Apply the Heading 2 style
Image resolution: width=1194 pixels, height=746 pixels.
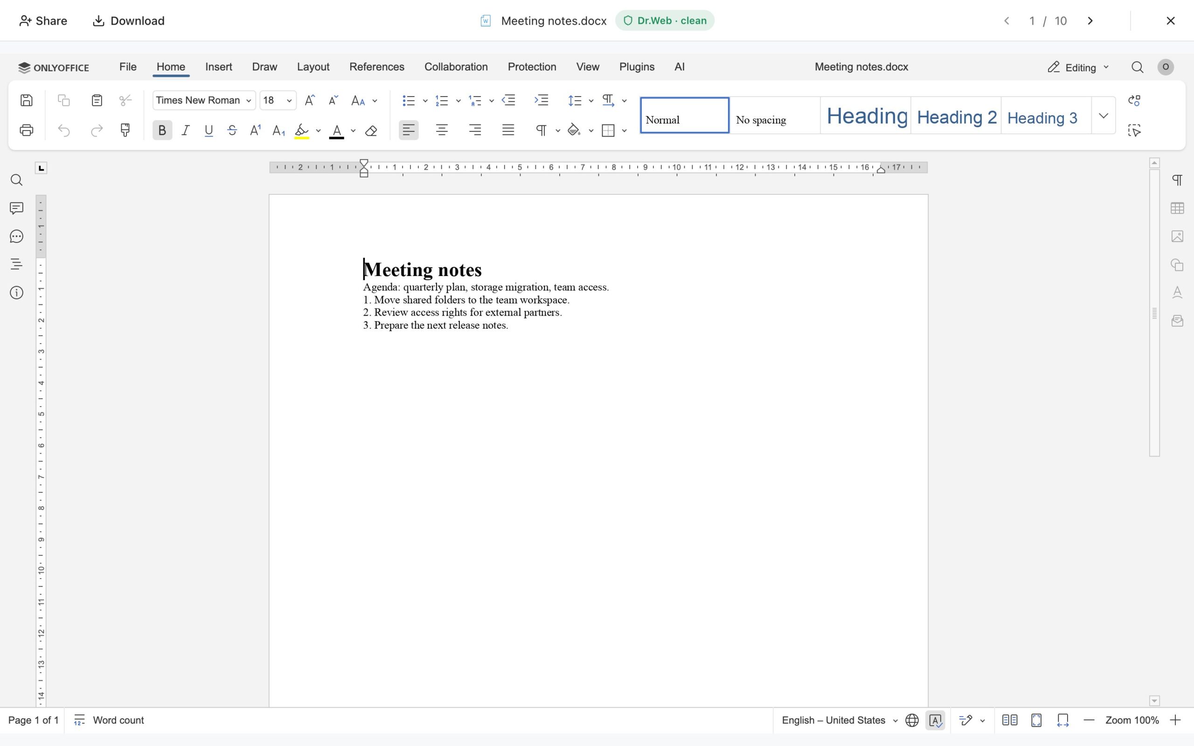click(x=956, y=116)
